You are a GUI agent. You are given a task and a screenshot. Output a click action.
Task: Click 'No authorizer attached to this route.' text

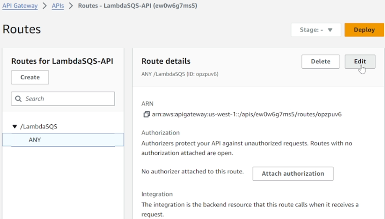(x=193, y=171)
